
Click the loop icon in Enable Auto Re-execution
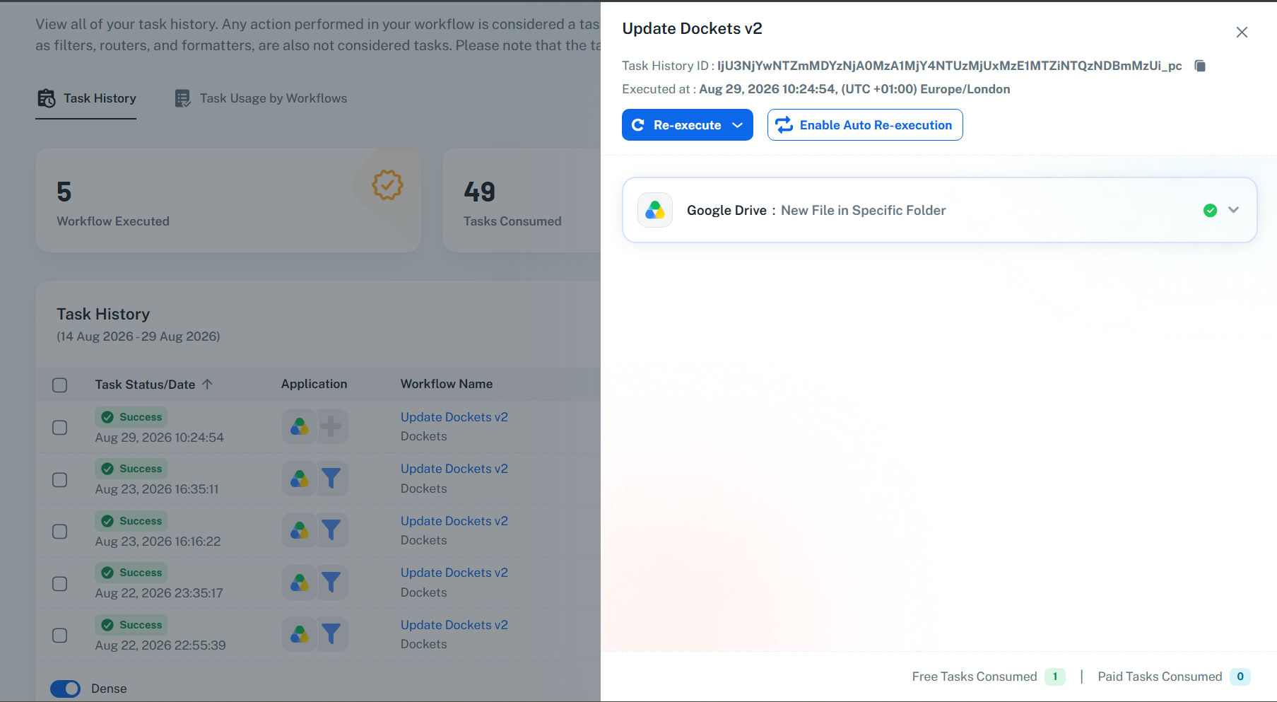[784, 125]
